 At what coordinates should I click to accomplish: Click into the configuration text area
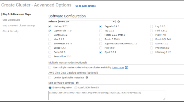click(x=107, y=95)
